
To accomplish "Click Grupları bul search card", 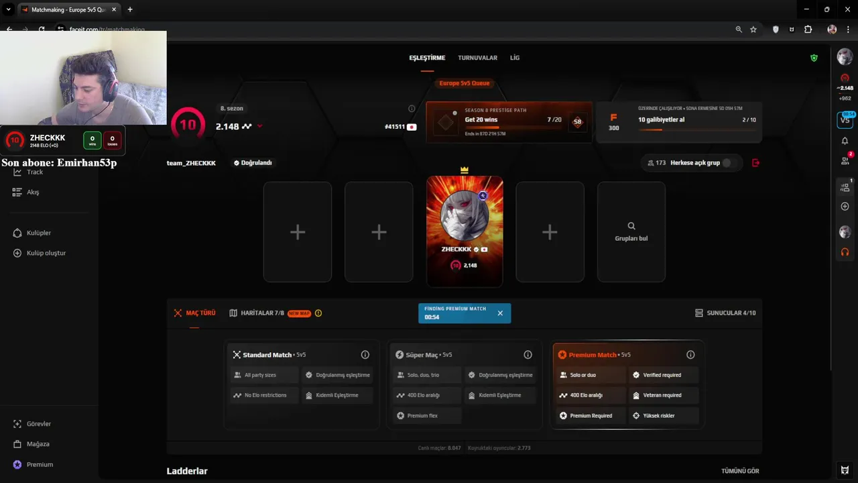I will pos(631,231).
